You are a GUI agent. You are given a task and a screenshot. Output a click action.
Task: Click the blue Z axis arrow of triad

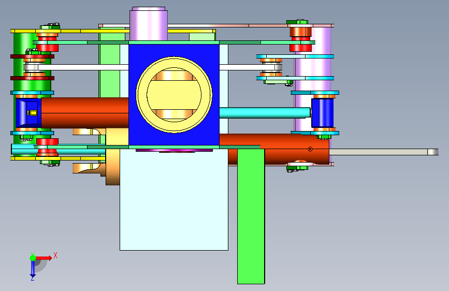point(33,269)
